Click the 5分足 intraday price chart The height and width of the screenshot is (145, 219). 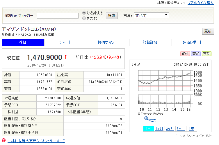[165, 80]
